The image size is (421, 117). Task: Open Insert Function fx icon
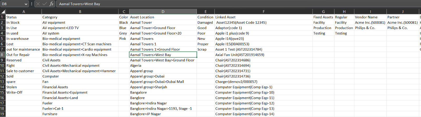coord(51,4)
